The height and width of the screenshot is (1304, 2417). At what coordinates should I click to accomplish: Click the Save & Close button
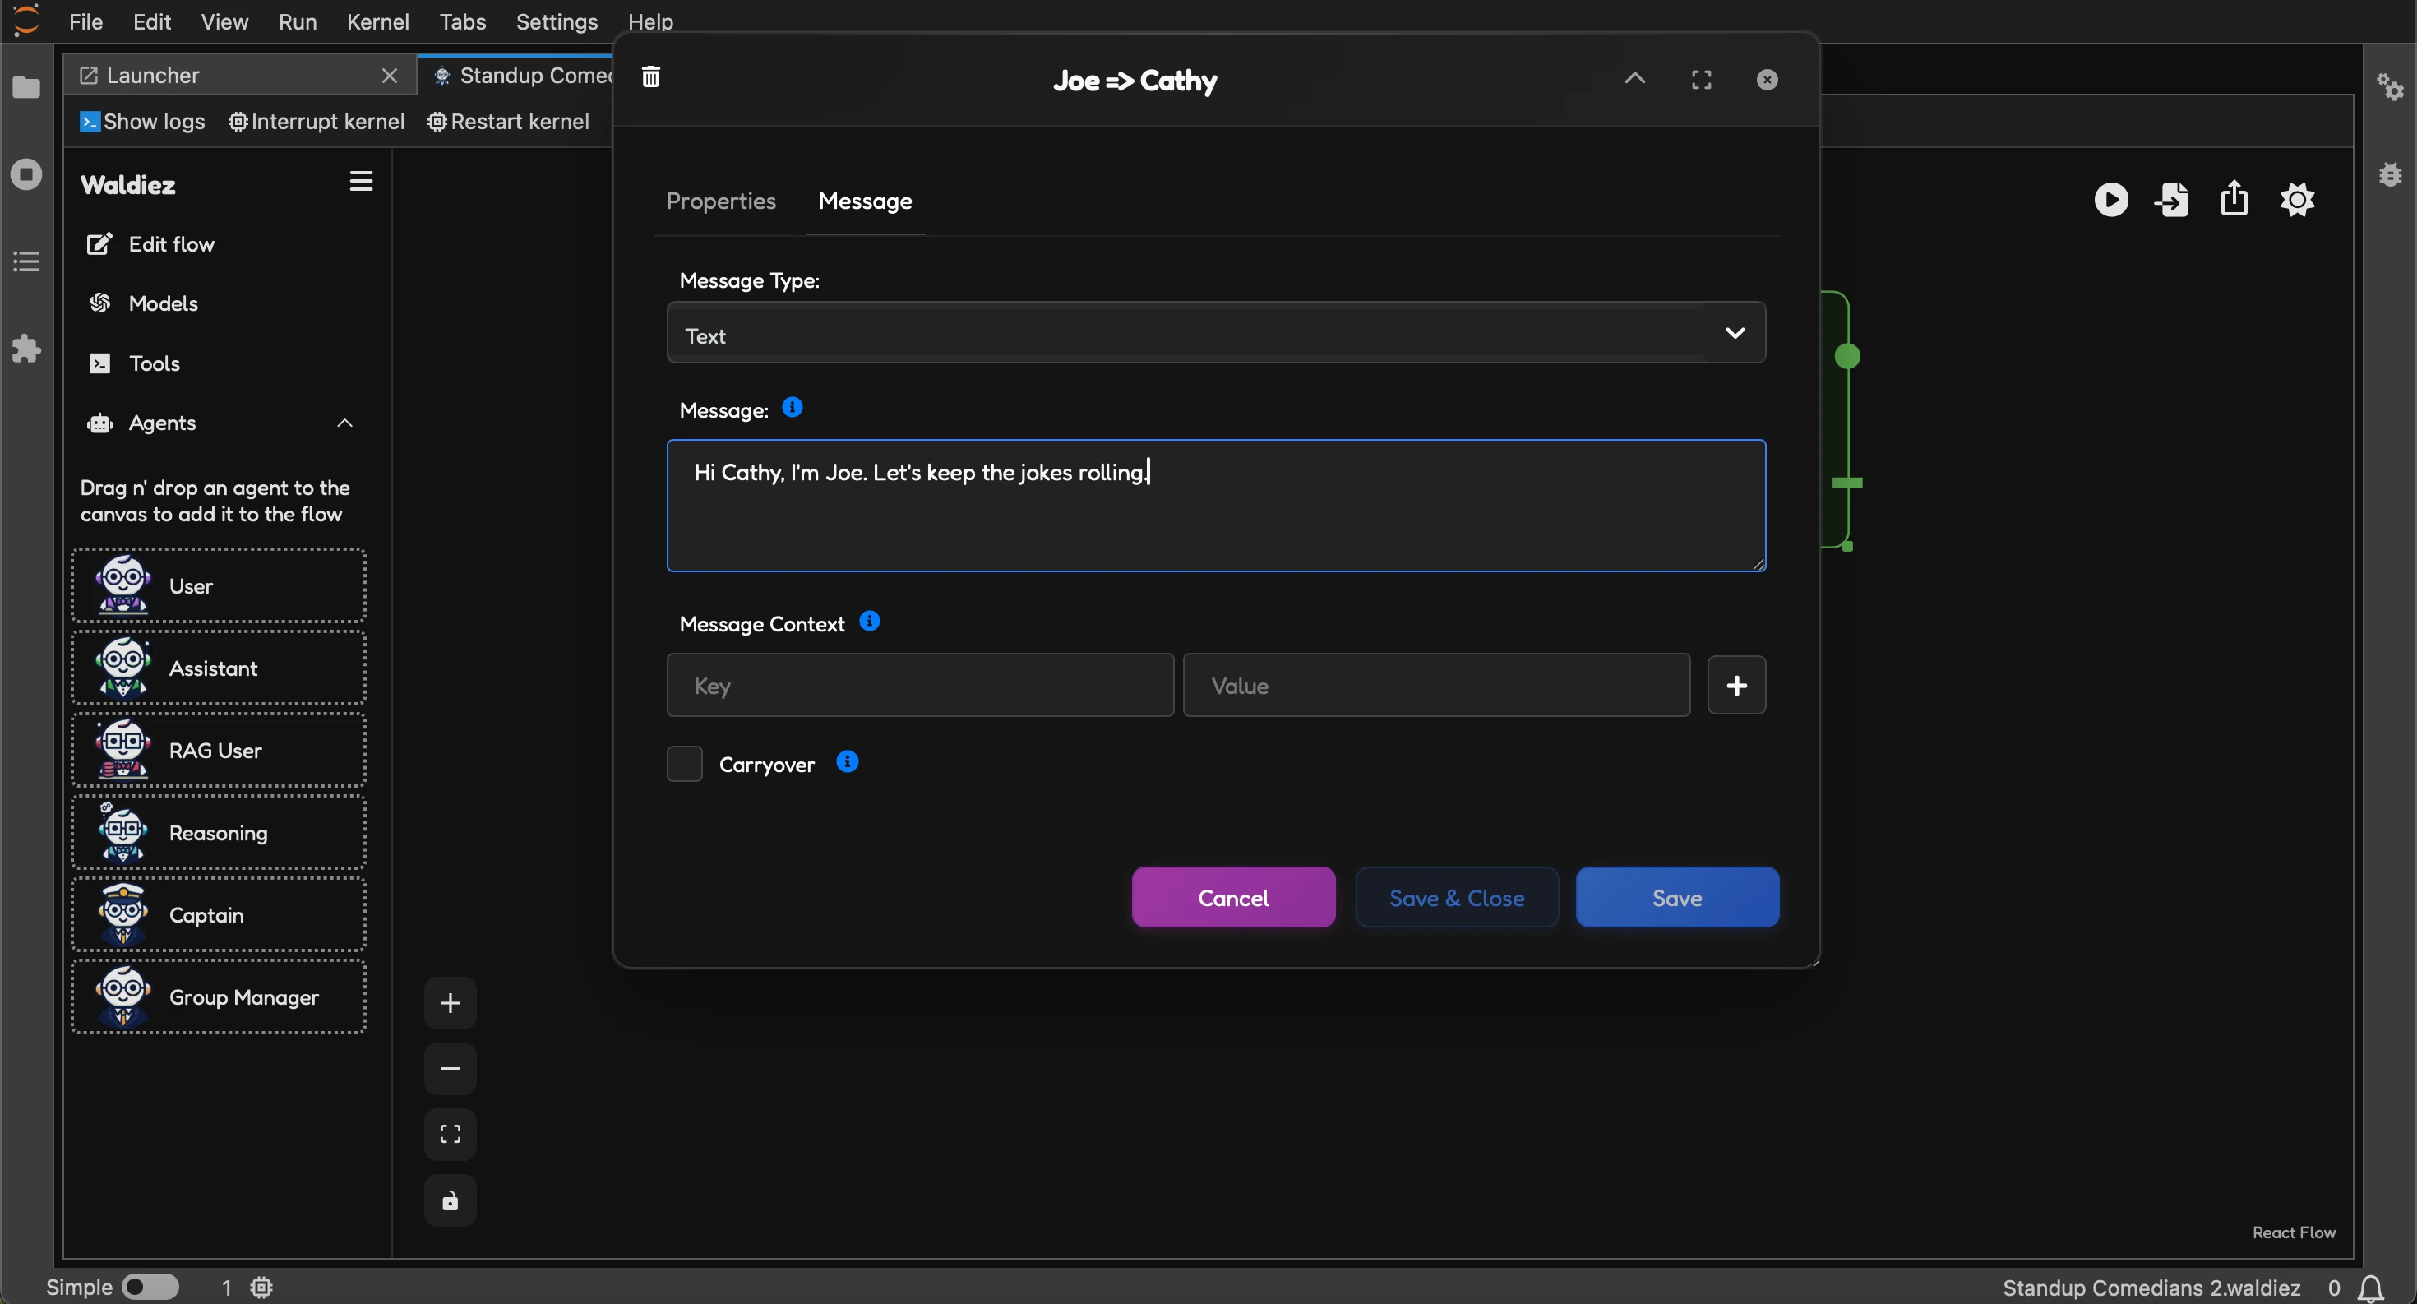click(1456, 897)
